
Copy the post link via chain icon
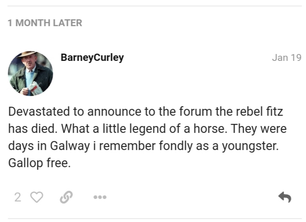[66, 197]
